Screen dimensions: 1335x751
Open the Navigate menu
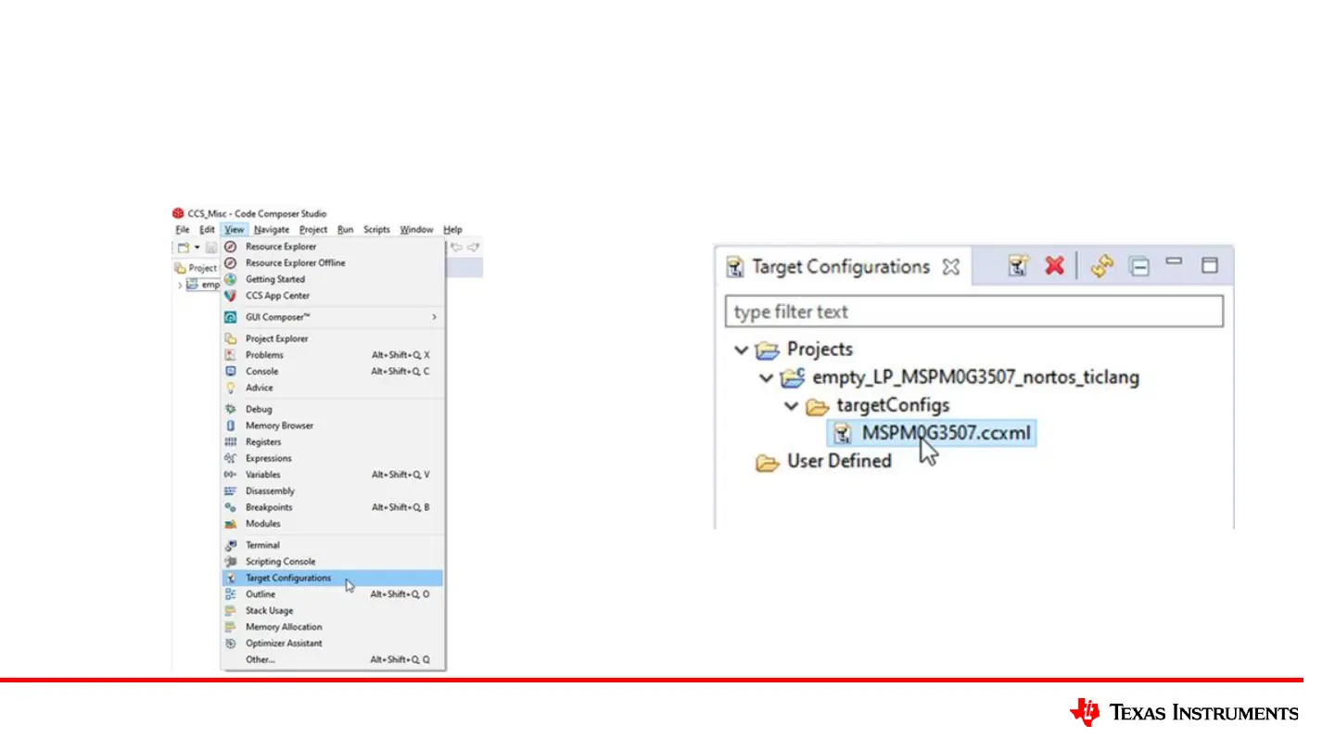pyautogui.click(x=272, y=230)
